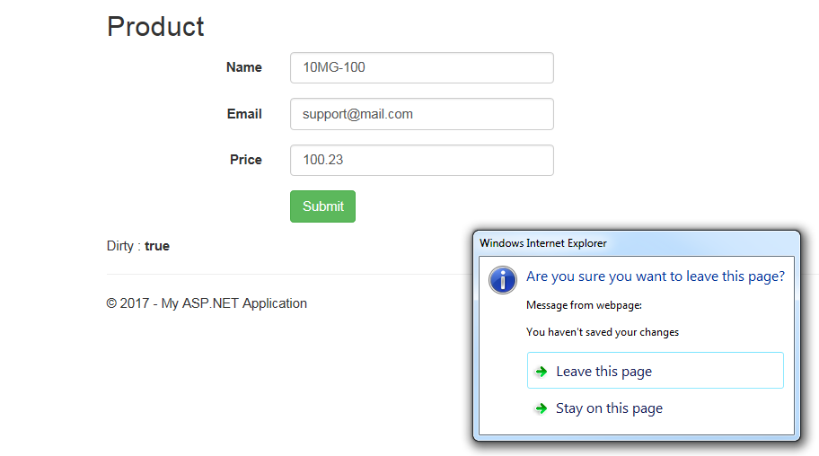The image size is (819, 456).
Task: Select the Price field showing 100.23
Action: coord(421,160)
